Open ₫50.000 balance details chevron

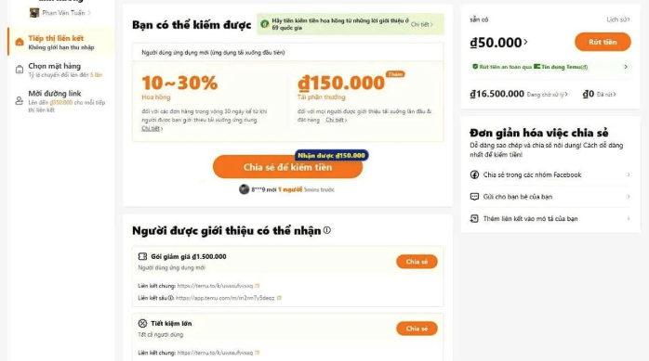click(x=525, y=42)
